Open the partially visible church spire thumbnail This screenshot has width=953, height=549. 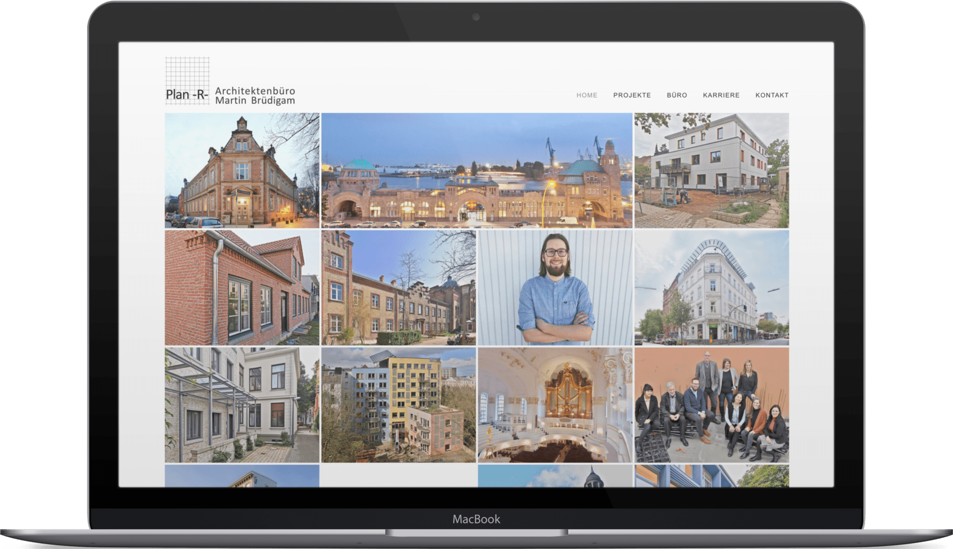click(555, 476)
